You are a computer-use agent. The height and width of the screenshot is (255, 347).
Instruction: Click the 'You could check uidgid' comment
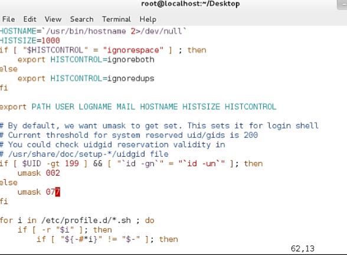coord(113,145)
